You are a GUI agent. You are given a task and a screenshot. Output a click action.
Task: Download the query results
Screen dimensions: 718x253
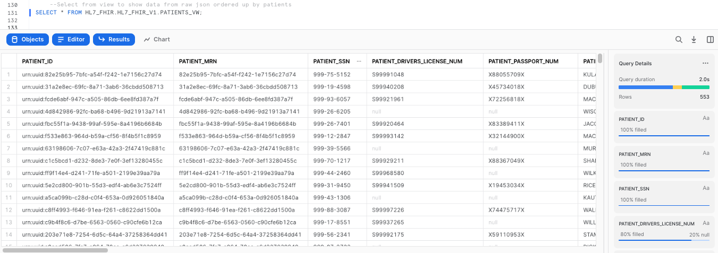pos(694,39)
